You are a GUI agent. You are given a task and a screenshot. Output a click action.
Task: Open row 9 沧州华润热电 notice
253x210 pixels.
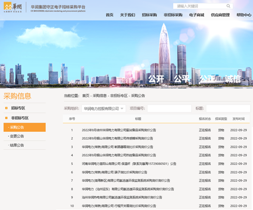122,197
